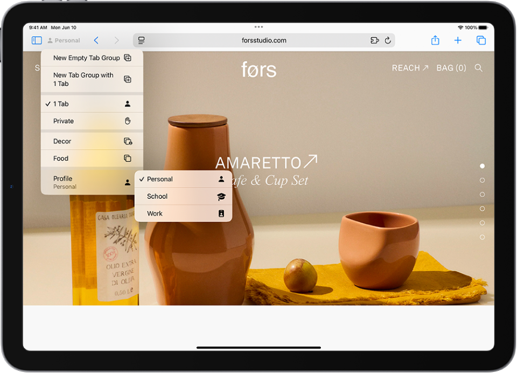Switch to the Work profile
This screenshot has height=373, width=517.
click(x=183, y=213)
